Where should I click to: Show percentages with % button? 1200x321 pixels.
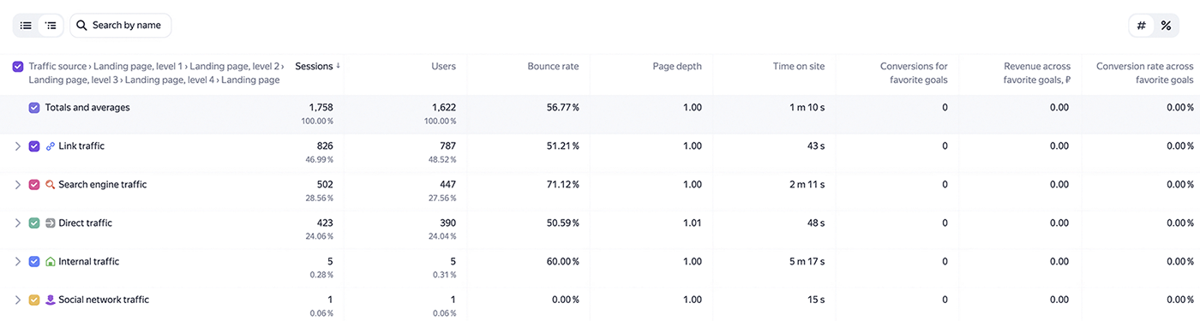1166,26
